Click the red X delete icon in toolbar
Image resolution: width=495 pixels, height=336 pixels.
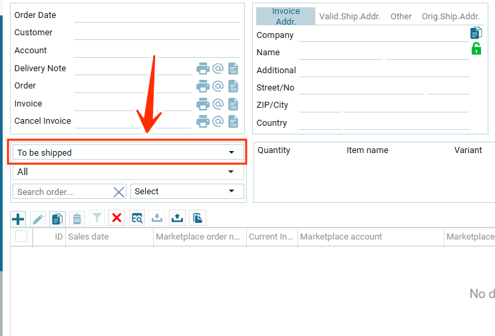coord(117,218)
